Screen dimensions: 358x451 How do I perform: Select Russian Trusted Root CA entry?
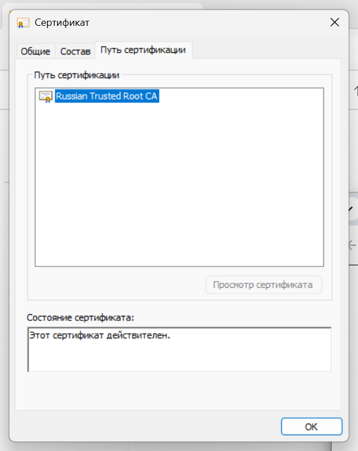[106, 96]
